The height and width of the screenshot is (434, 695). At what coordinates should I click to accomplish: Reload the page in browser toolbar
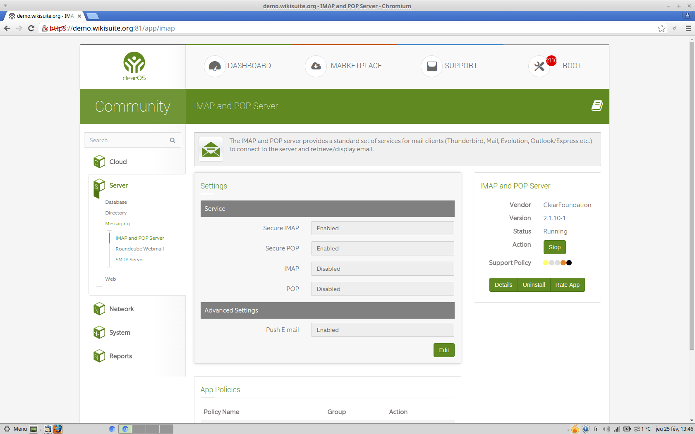tap(31, 28)
